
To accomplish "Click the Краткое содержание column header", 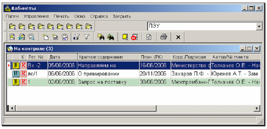I will [108, 57].
